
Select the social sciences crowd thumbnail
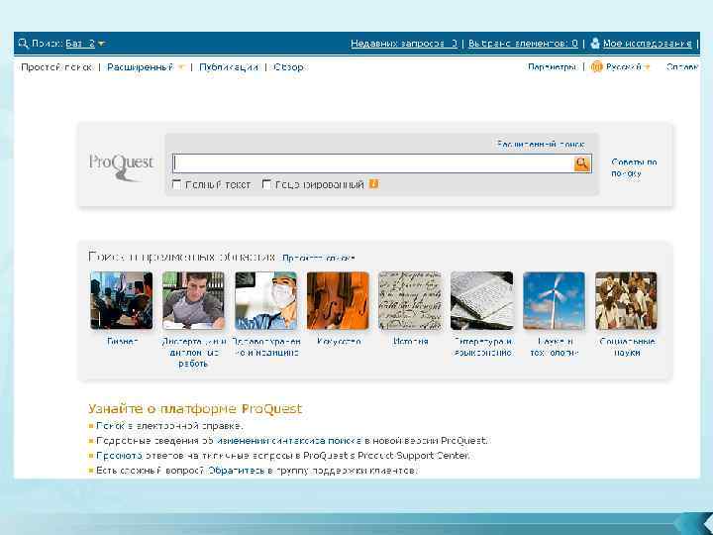pos(626,300)
